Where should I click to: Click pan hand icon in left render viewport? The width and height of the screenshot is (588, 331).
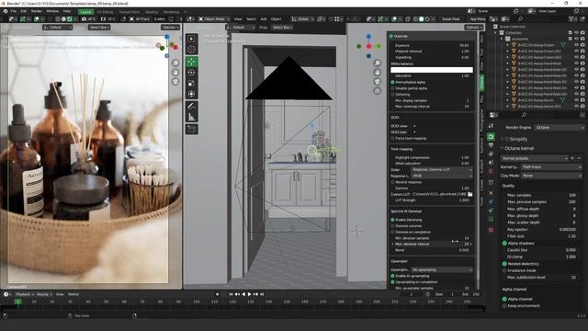tap(175, 72)
